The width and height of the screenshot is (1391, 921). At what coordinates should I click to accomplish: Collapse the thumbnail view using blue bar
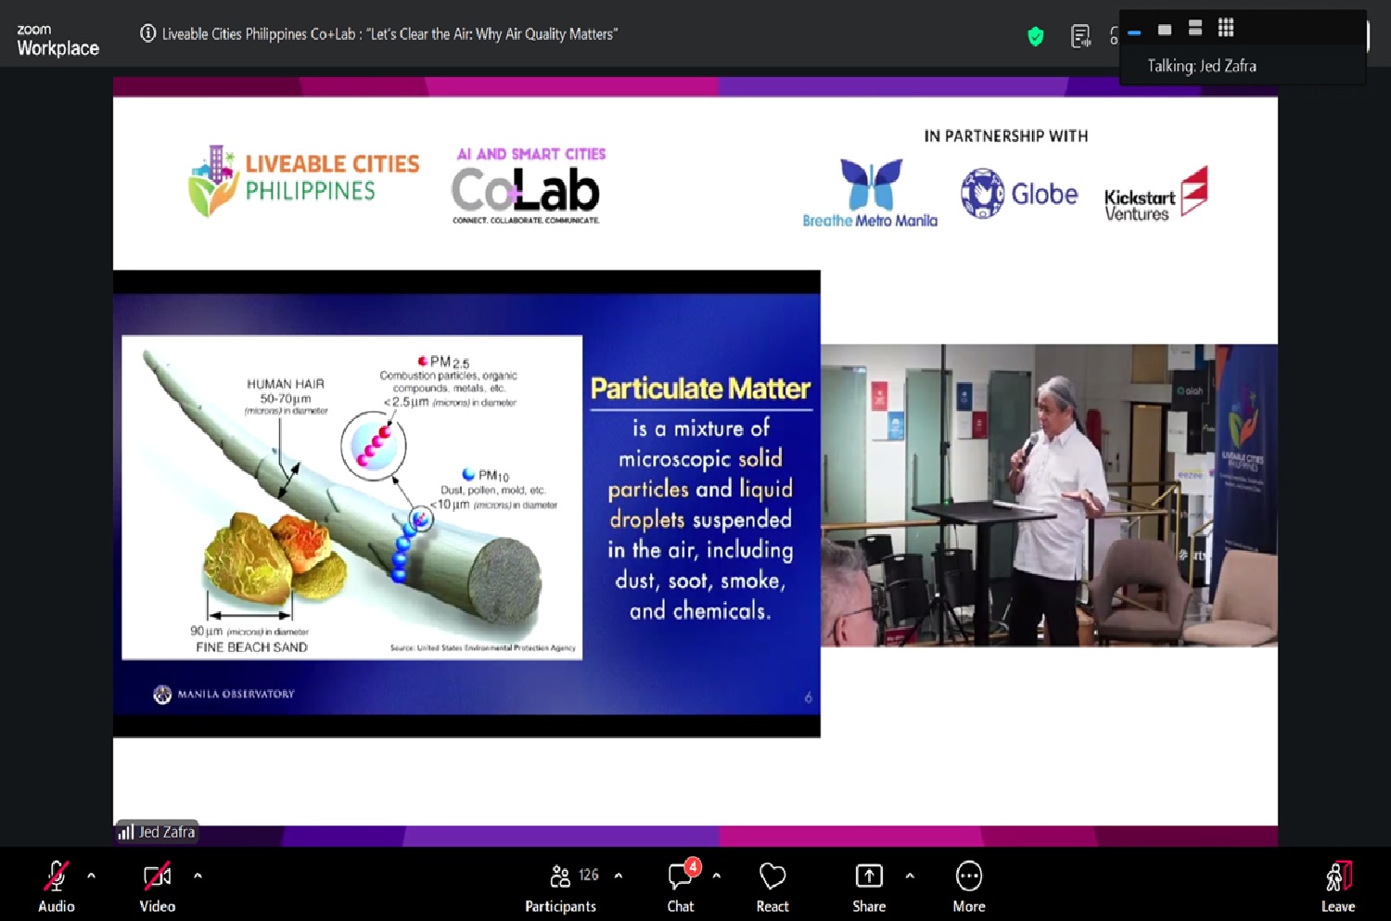[1134, 32]
